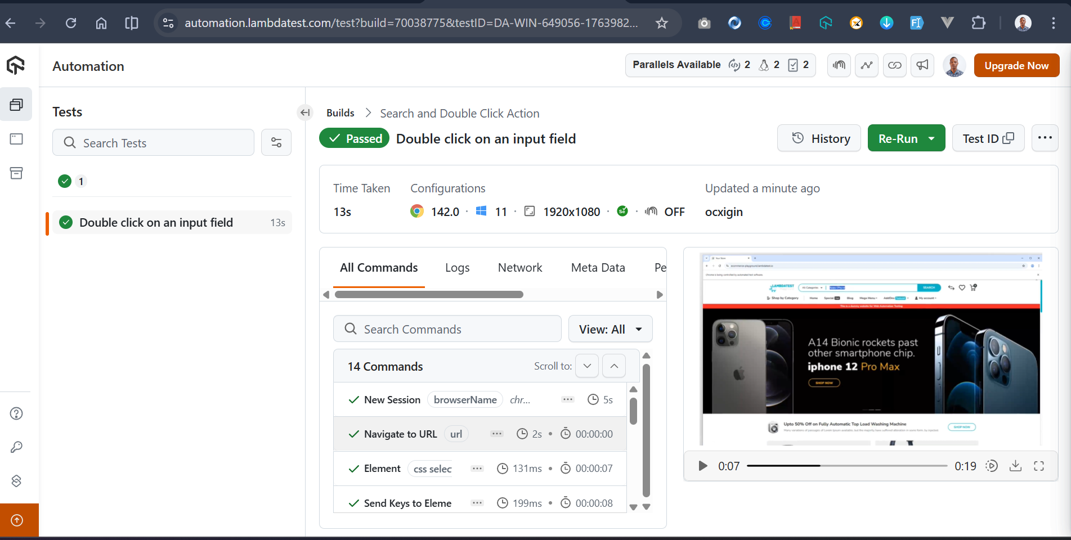Open the announcements megaphone icon
Image resolution: width=1071 pixels, height=540 pixels.
coord(922,65)
